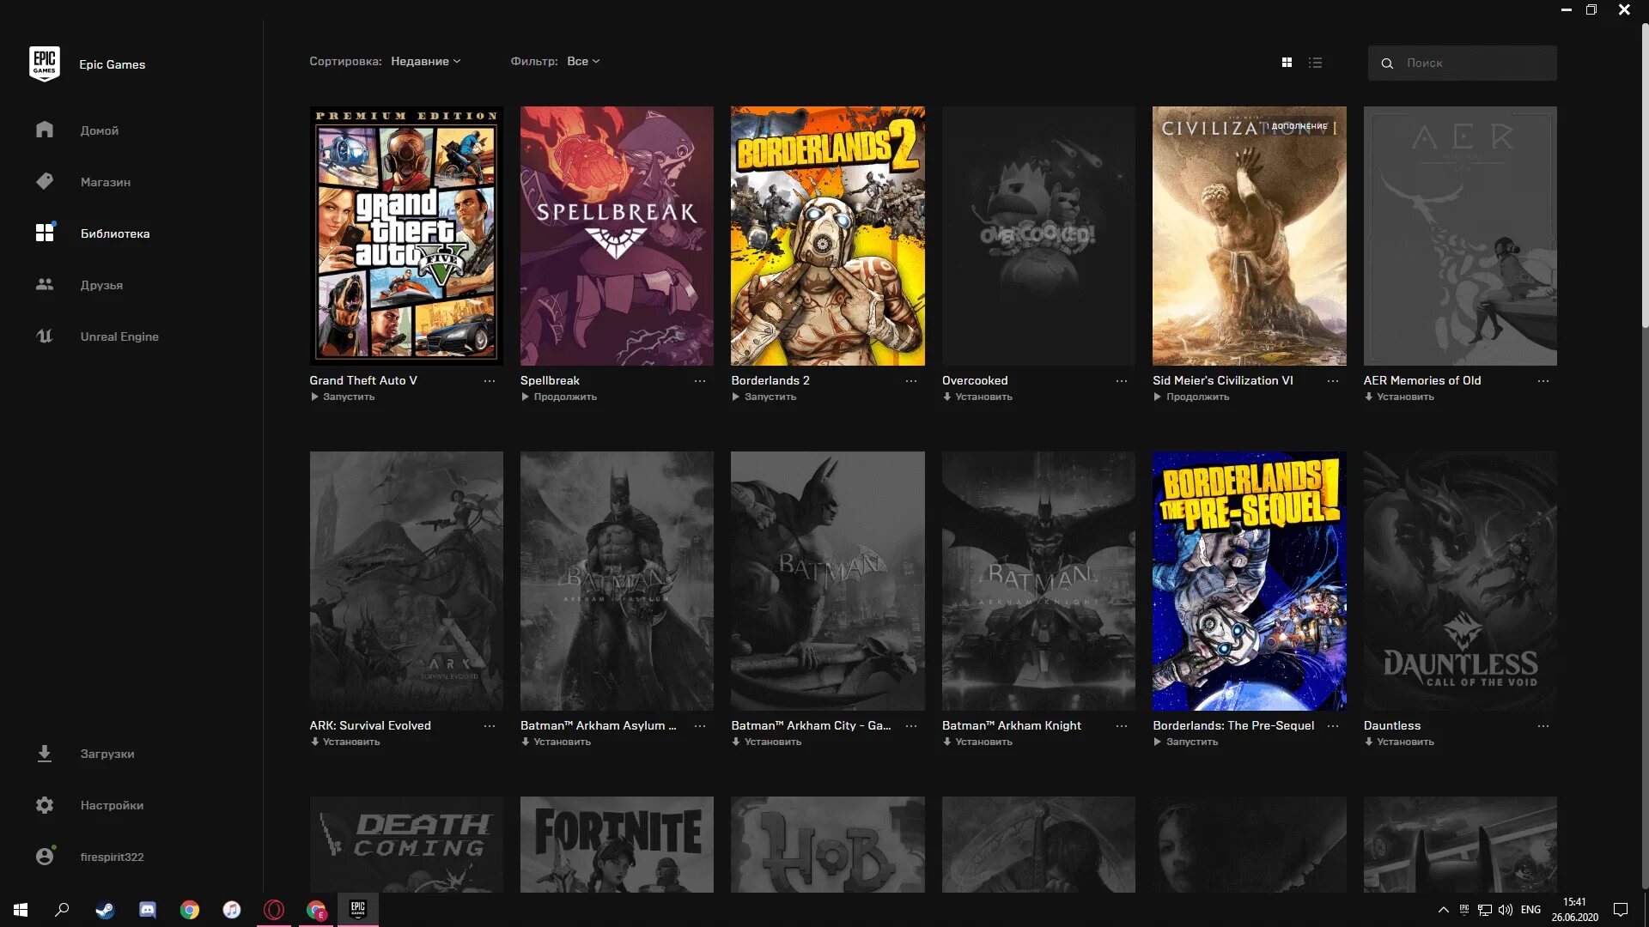Open system volume control in tray
1649x927 pixels.
coord(1506,910)
